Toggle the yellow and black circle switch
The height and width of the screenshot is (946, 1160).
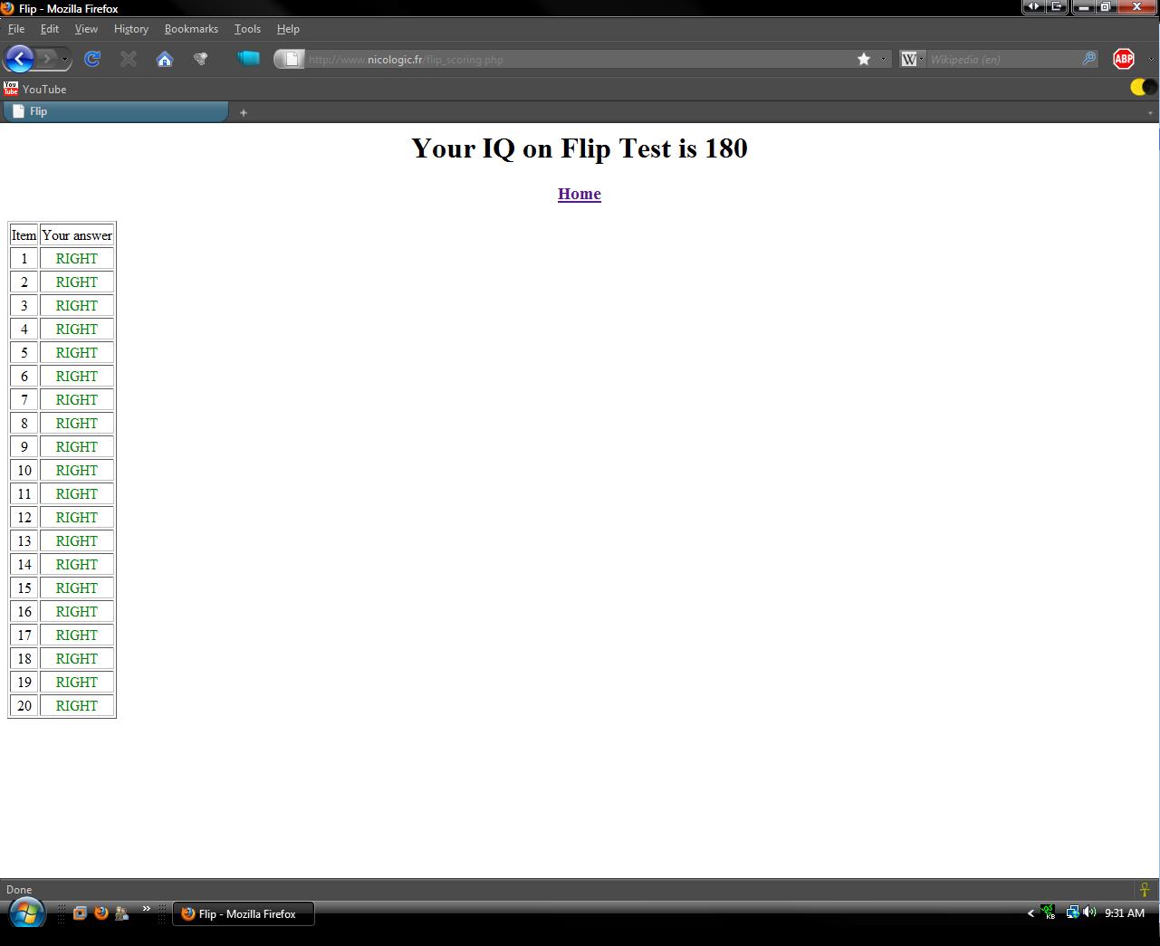tap(1144, 87)
